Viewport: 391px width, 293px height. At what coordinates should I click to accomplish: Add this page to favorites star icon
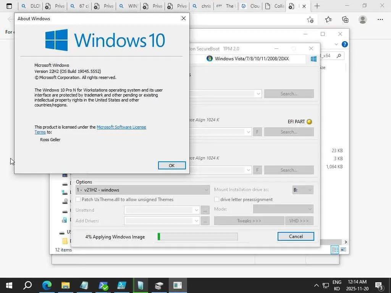(x=310, y=20)
